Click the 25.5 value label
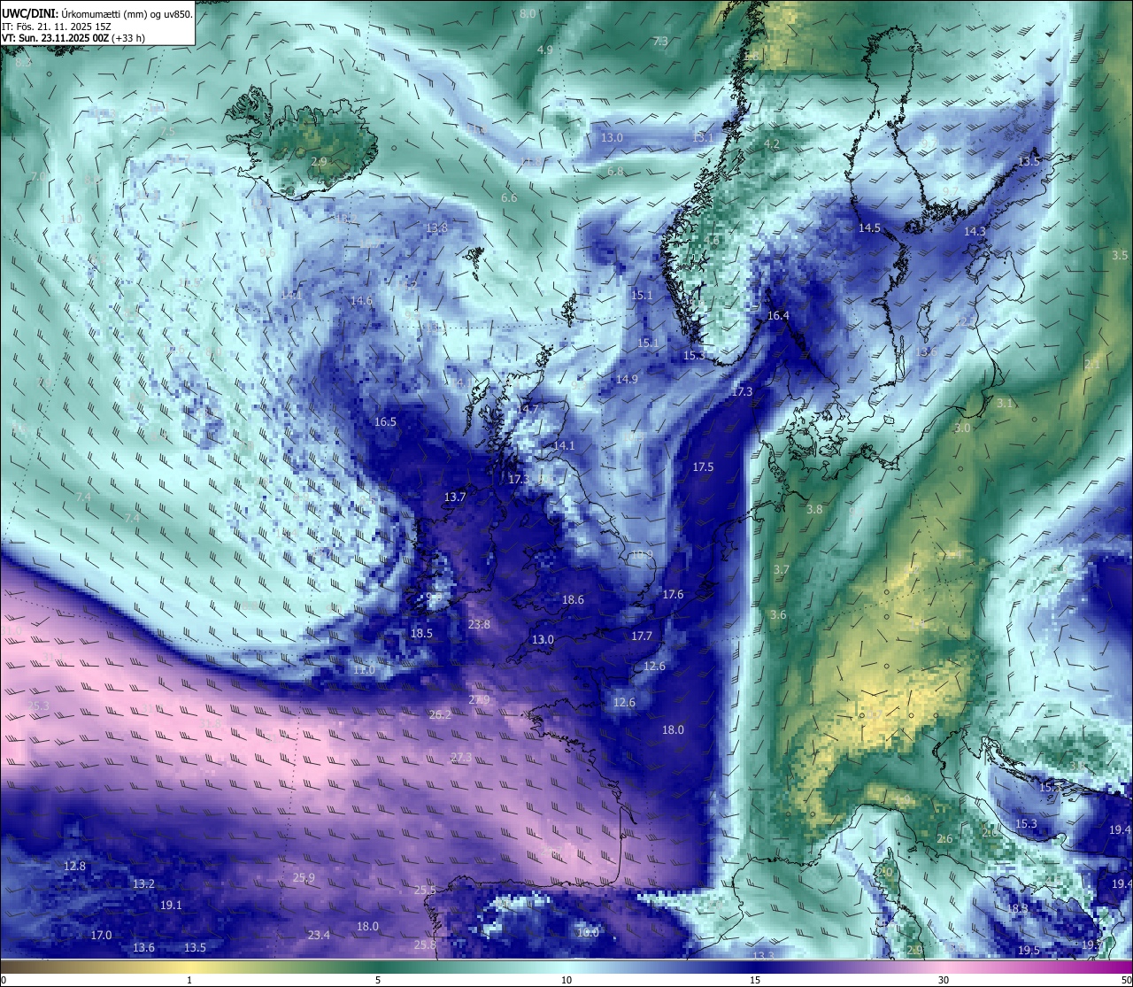 point(425,891)
